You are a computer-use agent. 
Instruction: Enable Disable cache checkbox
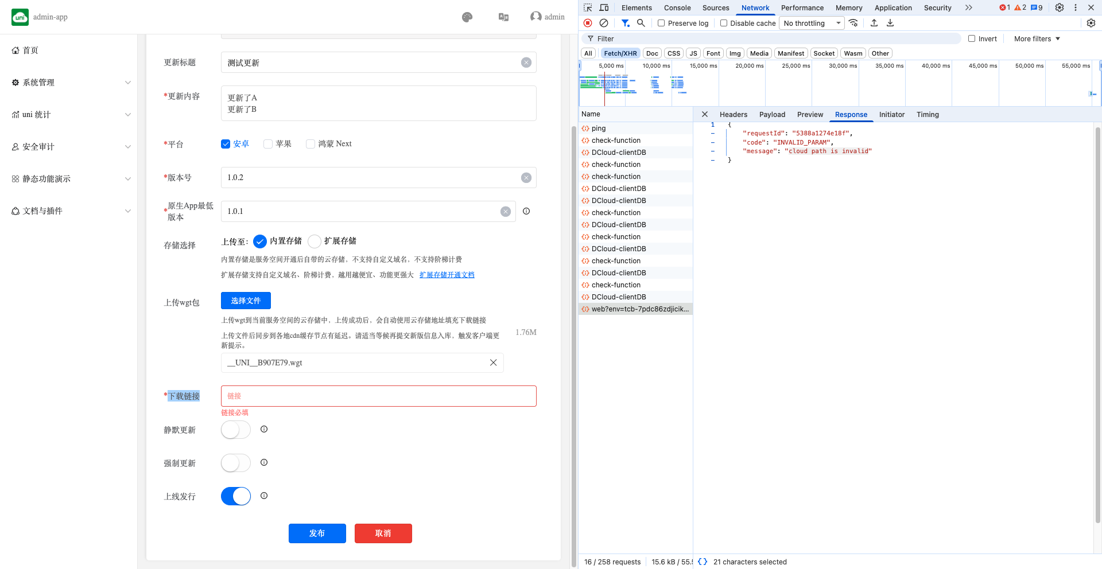(724, 23)
